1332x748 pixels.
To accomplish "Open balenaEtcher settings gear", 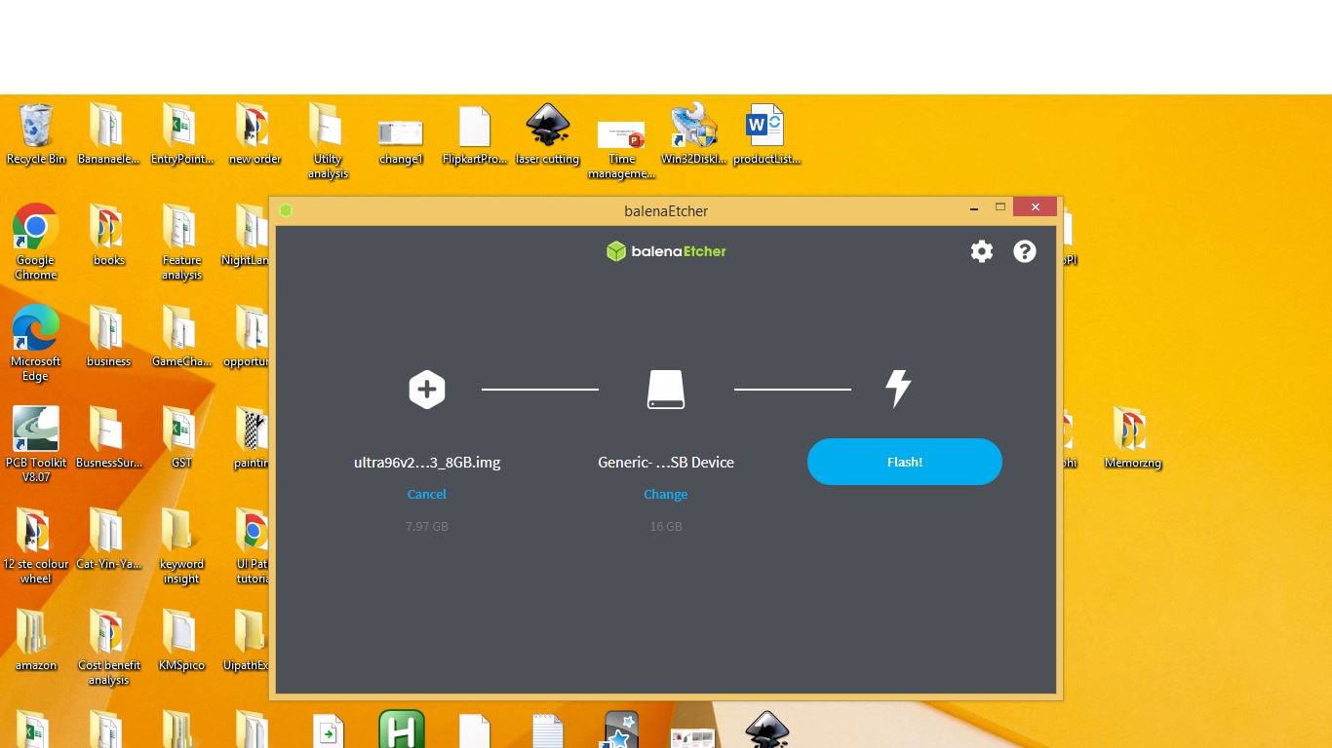I will [x=982, y=251].
